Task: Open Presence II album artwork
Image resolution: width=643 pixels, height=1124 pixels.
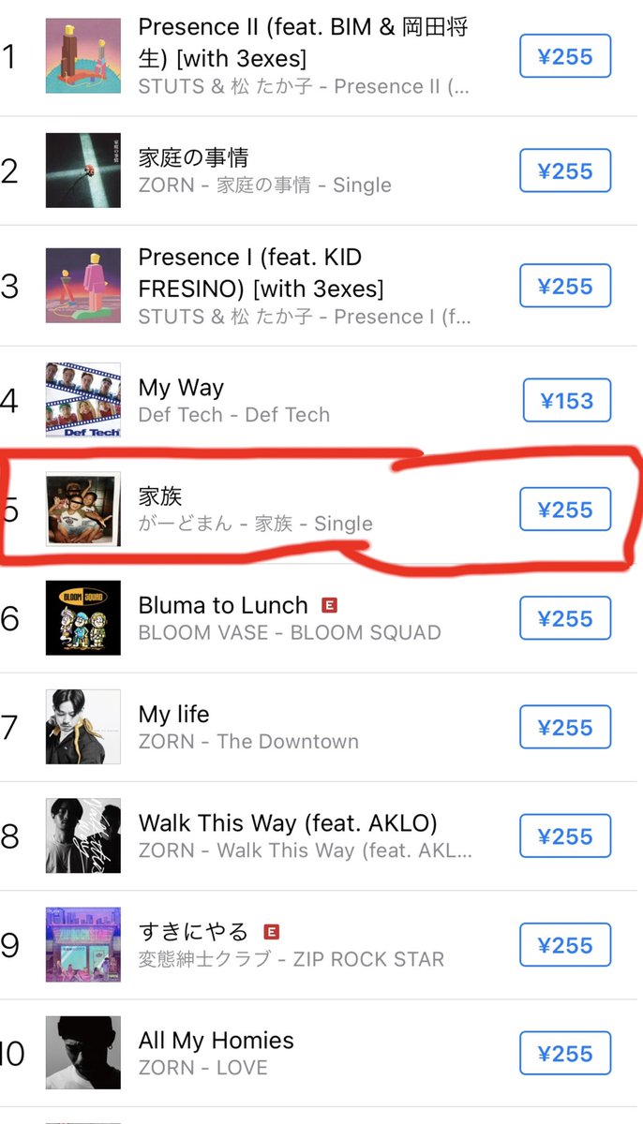Action: (83, 56)
